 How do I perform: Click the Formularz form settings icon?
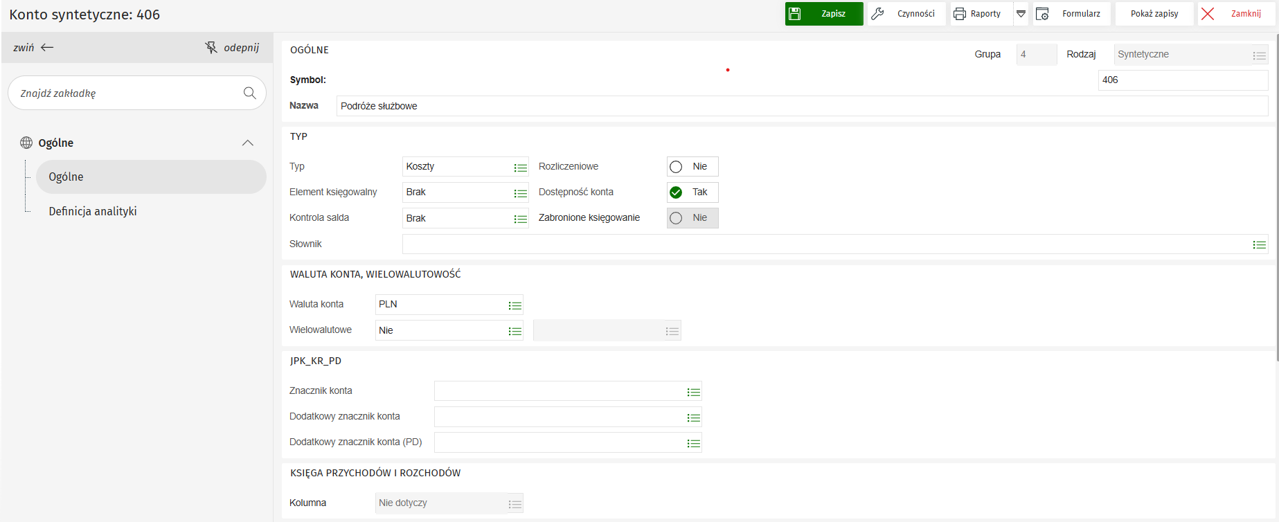tap(1042, 14)
